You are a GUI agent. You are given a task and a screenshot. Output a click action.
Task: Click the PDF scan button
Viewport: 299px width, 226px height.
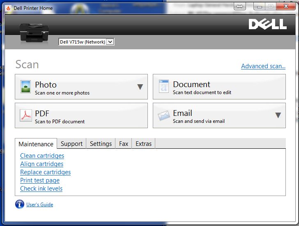tap(81, 115)
